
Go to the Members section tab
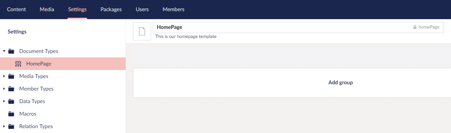click(174, 9)
